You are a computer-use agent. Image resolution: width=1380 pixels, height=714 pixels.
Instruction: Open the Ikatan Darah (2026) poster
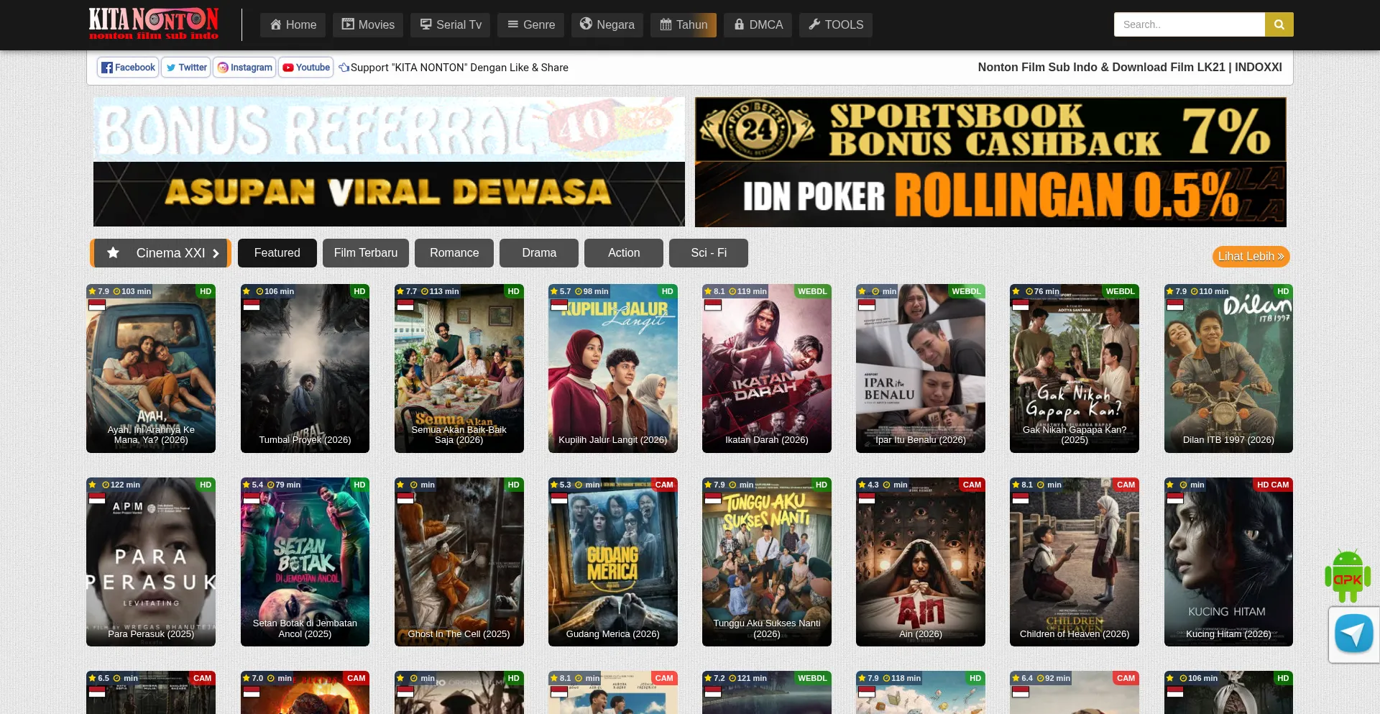[767, 368]
